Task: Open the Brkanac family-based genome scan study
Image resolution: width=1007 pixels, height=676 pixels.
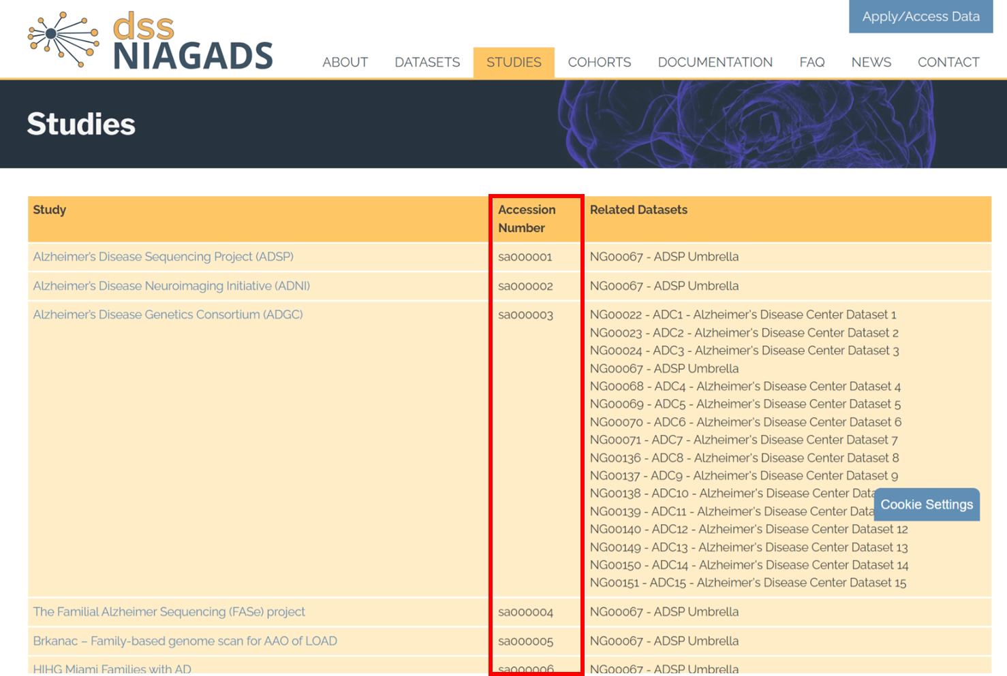Action: (x=185, y=641)
